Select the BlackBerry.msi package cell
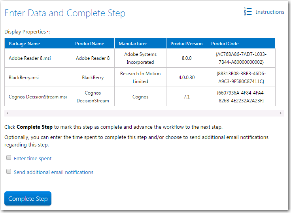 click(38, 78)
